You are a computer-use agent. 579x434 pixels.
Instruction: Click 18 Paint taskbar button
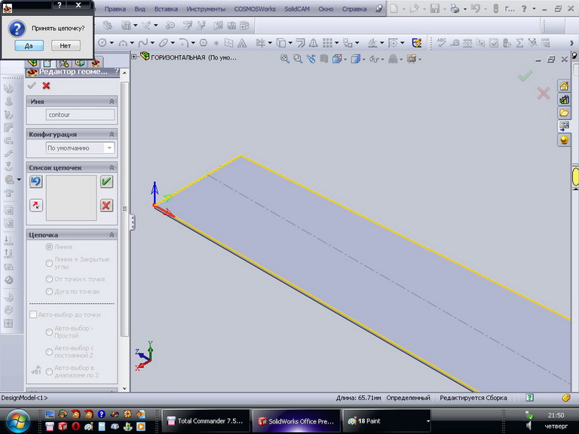(387, 420)
